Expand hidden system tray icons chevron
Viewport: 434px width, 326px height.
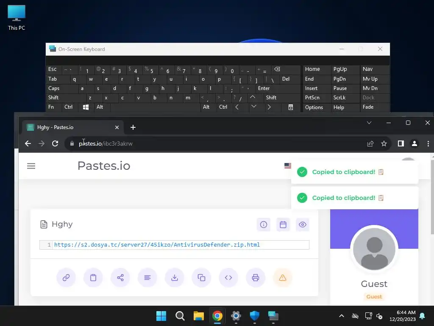342,316
